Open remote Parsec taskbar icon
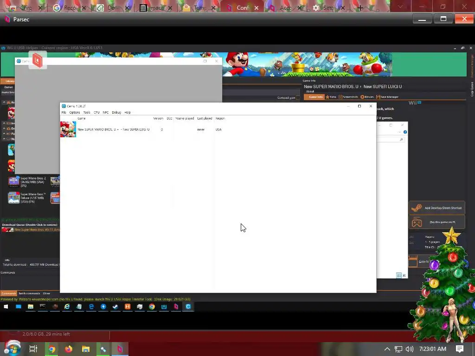 coord(176,307)
